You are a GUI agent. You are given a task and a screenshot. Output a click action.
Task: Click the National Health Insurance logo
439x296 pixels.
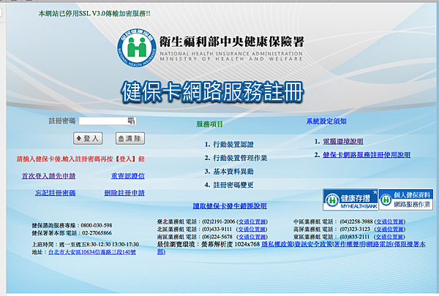point(137,48)
